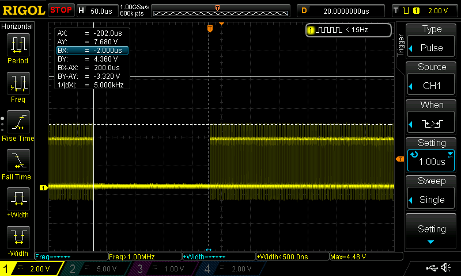
Task: Click the STOP run status indicator
Action: (61, 10)
